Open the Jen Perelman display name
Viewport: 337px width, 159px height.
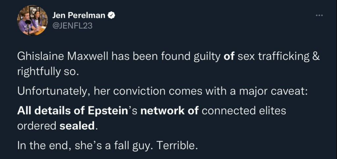[x=80, y=15]
